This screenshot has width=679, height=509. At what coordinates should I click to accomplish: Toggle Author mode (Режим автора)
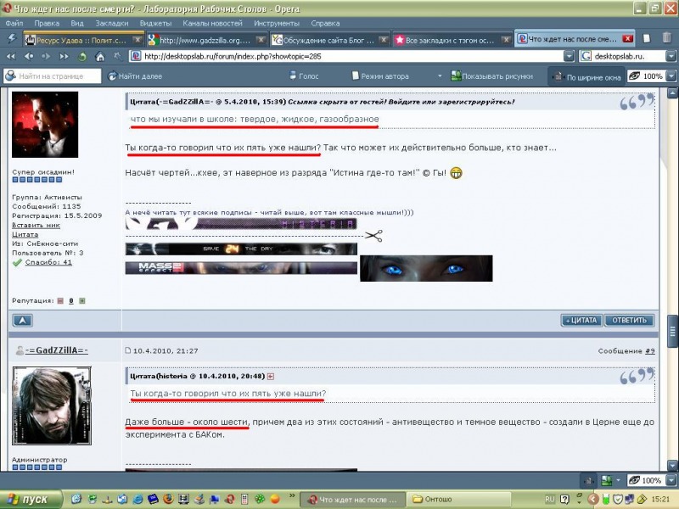[379, 76]
